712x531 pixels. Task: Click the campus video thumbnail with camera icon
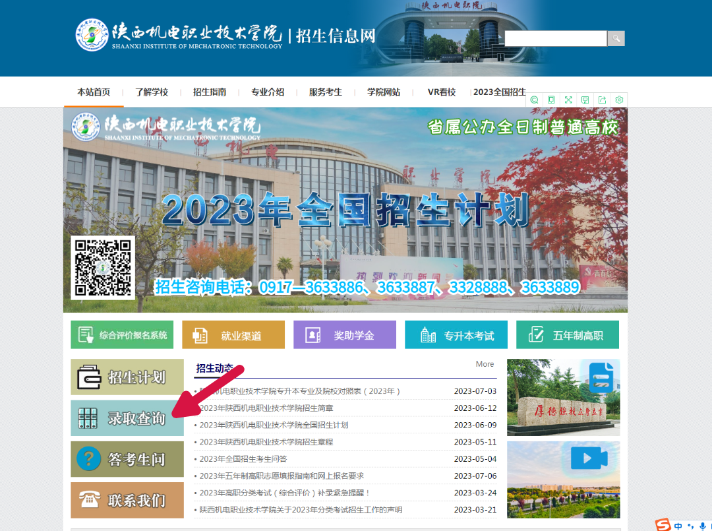point(563,480)
